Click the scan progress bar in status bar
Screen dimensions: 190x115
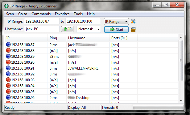[x=158, y=108]
